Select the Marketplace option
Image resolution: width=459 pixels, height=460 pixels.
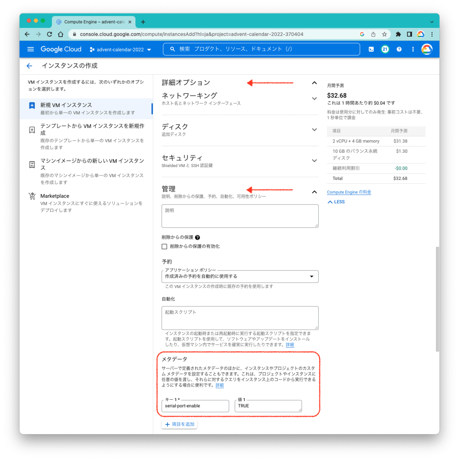pos(86,203)
